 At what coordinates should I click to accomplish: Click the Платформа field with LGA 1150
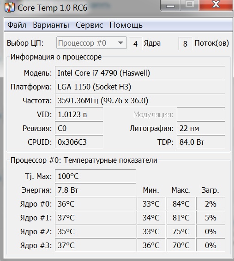[140, 86]
